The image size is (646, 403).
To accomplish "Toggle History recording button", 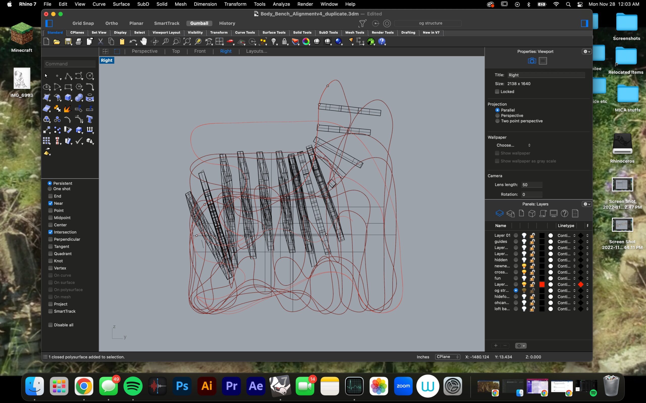I will (x=227, y=23).
